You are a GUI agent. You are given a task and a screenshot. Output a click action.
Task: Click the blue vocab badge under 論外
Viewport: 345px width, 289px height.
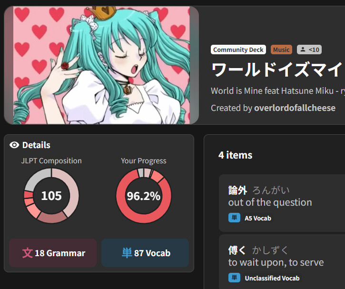234,218
